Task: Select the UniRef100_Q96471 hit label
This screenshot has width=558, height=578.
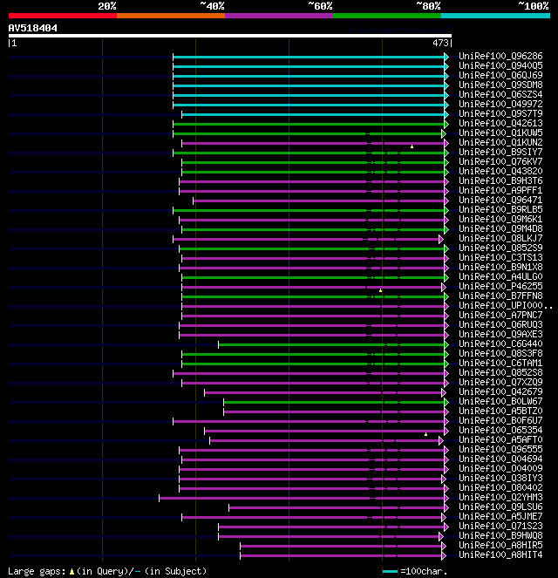Action: (x=500, y=200)
